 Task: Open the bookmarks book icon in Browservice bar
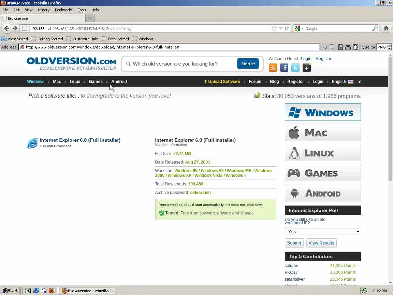[x=340, y=47]
